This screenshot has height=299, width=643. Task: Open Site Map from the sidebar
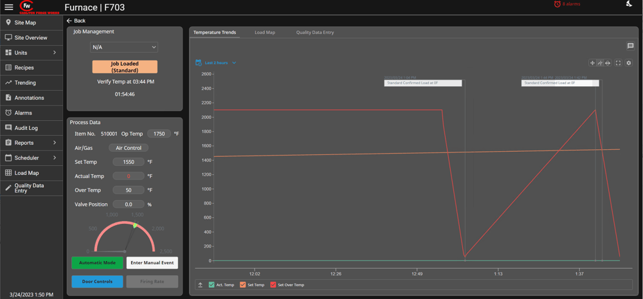point(31,23)
